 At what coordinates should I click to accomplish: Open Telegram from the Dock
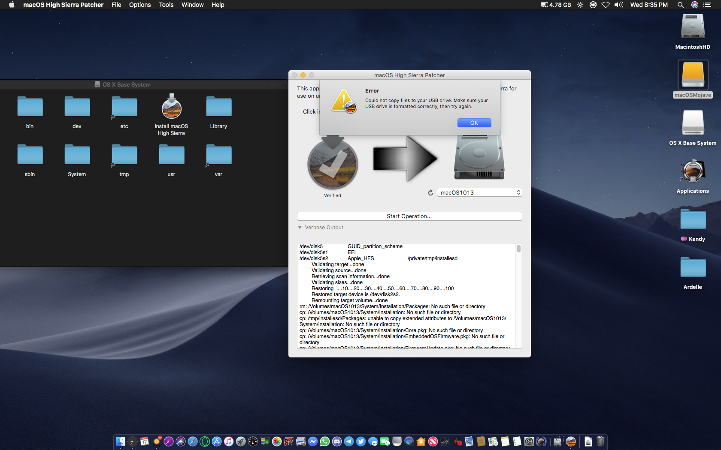(x=349, y=441)
